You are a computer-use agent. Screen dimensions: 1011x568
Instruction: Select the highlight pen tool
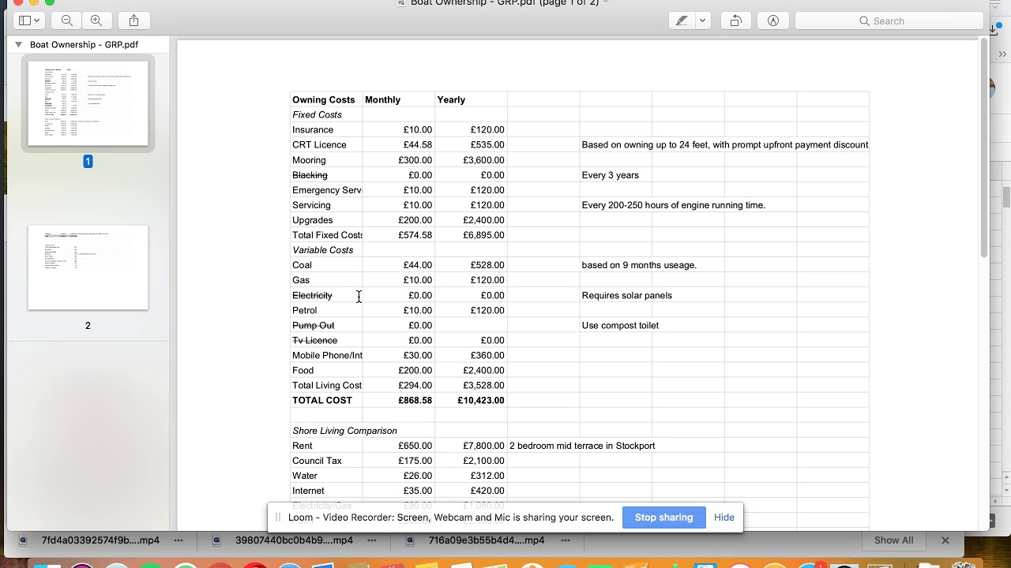click(682, 21)
